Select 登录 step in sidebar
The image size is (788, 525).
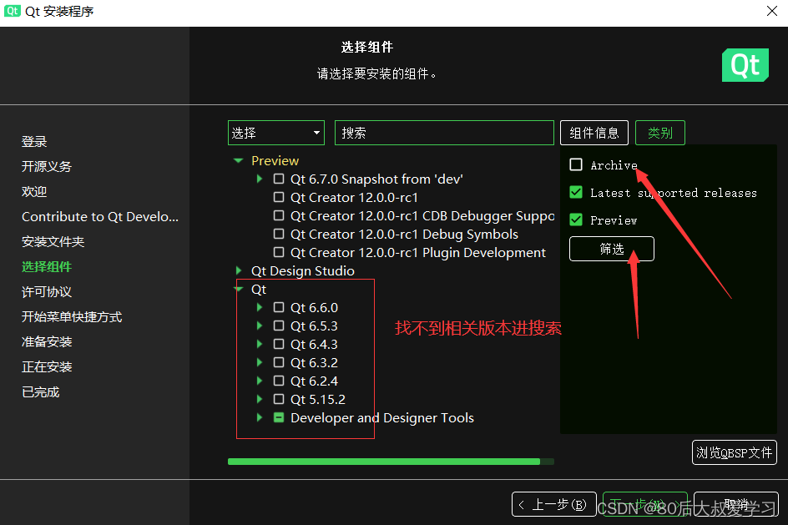[34, 142]
